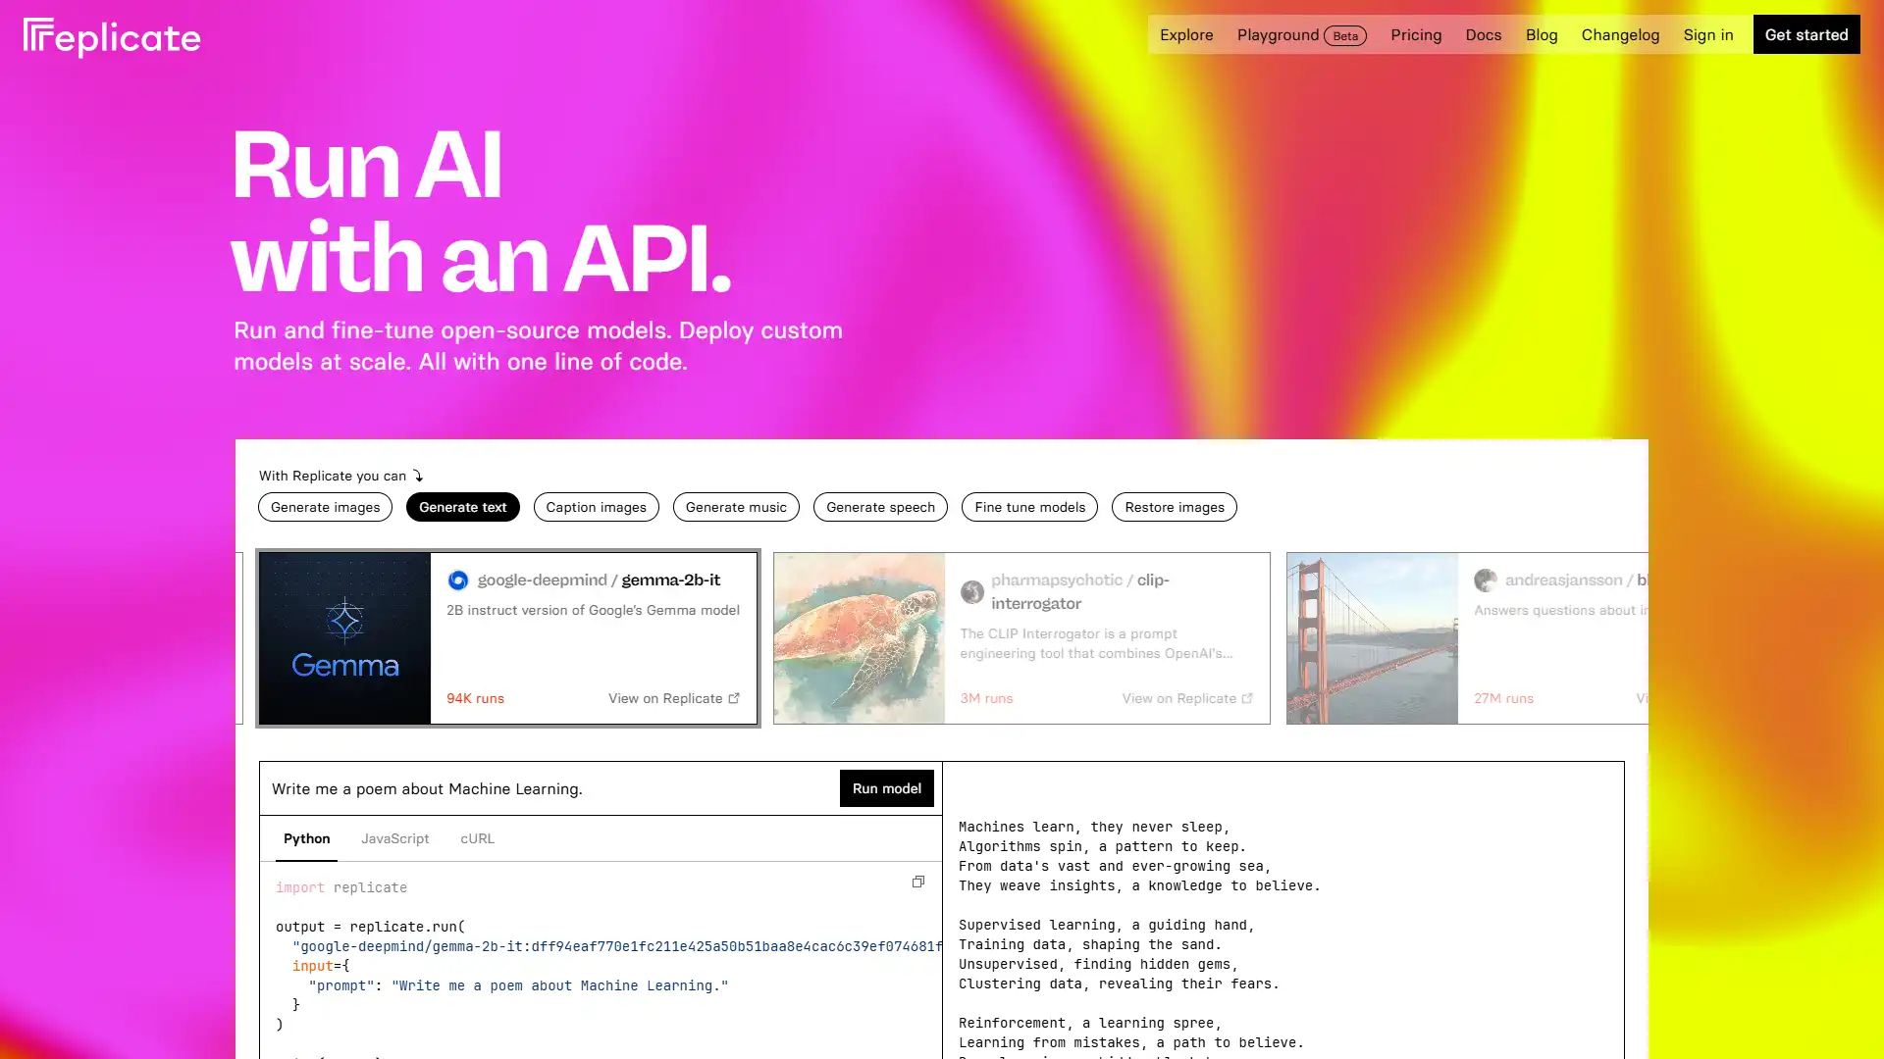The height and width of the screenshot is (1059, 1884).
Task: Click the Restore images filter icon
Action: point(1175,507)
